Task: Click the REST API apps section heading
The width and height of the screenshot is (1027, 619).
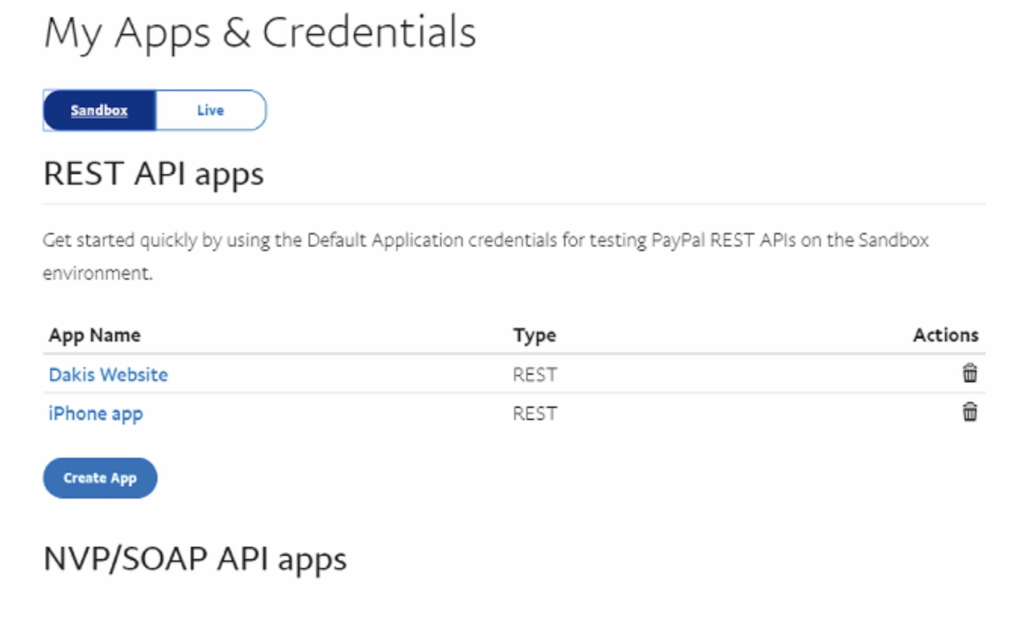Action: (x=153, y=174)
